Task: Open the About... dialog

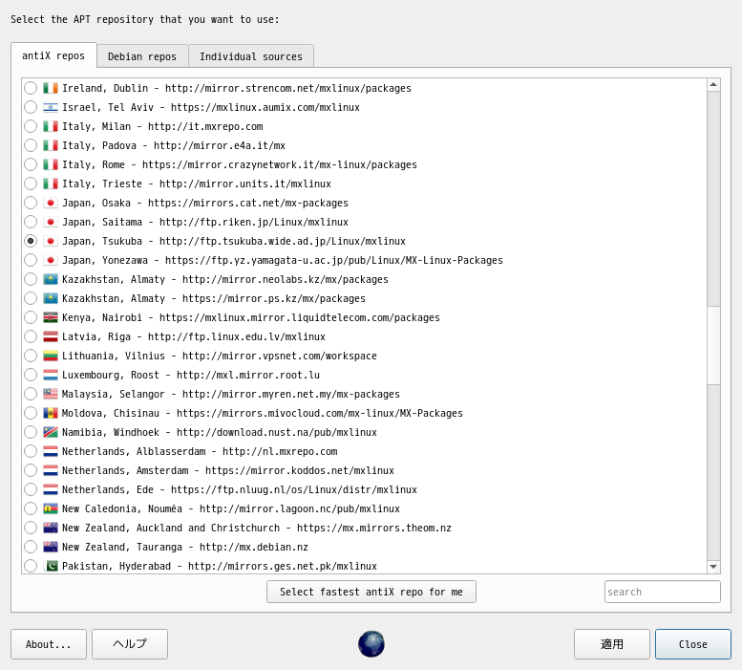Action: tap(49, 644)
